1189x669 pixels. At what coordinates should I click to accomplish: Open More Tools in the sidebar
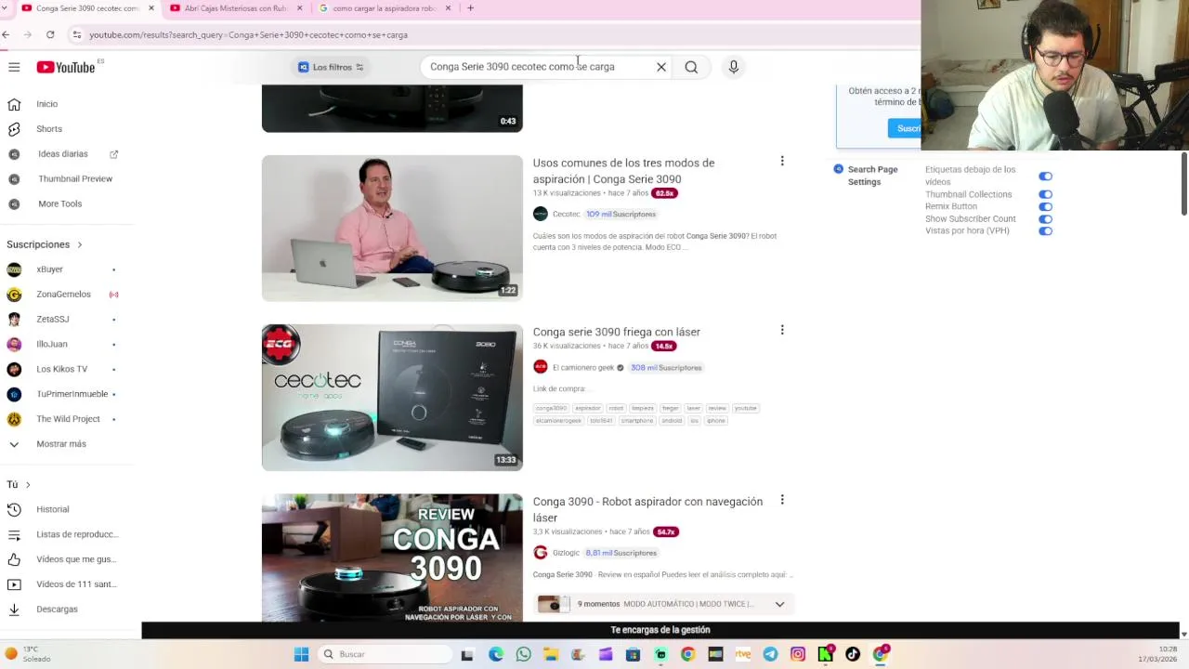(x=59, y=204)
